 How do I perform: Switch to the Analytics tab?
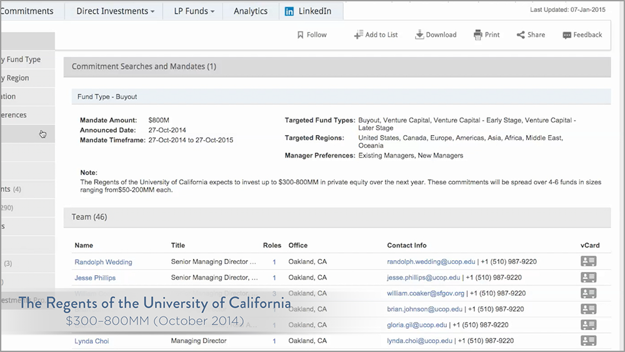[x=251, y=11]
